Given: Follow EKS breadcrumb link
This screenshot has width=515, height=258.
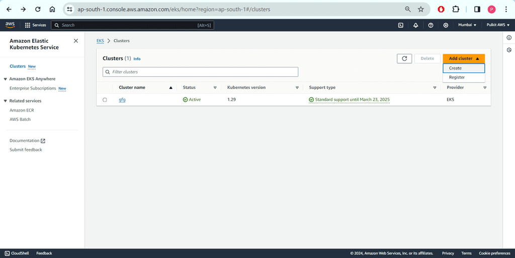Looking at the screenshot, I should tap(100, 41).
